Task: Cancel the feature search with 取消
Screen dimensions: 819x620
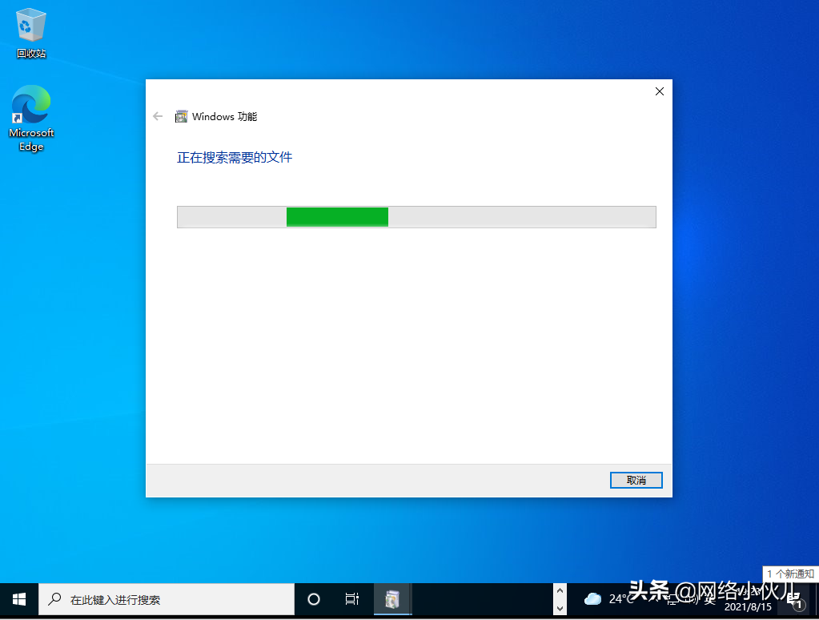Action: pos(636,480)
